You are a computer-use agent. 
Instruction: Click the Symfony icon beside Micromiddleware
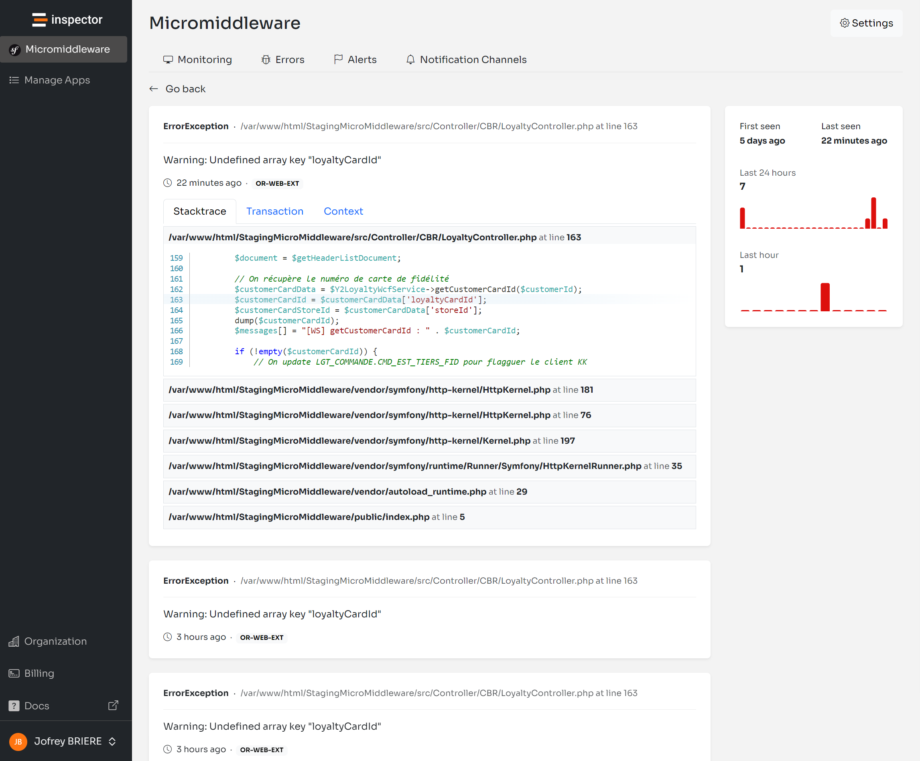click(x=14, y=50)
